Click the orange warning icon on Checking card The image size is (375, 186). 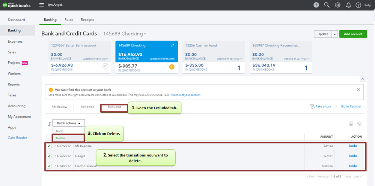tap(172, 67)
